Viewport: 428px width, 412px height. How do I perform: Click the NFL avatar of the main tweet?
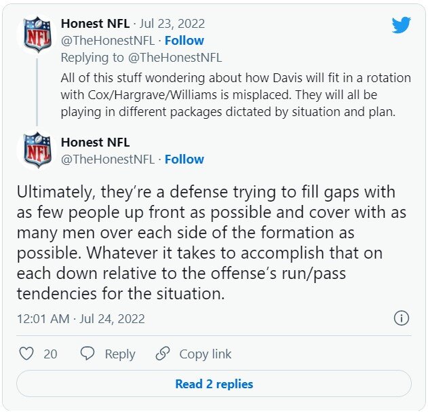point(37,151)
